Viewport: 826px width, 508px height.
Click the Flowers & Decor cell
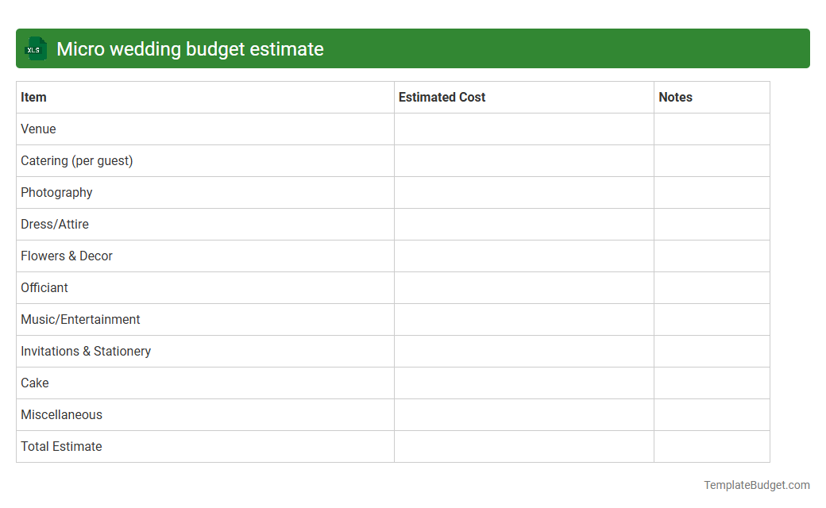pyautogui.click(x=67, y=256)
